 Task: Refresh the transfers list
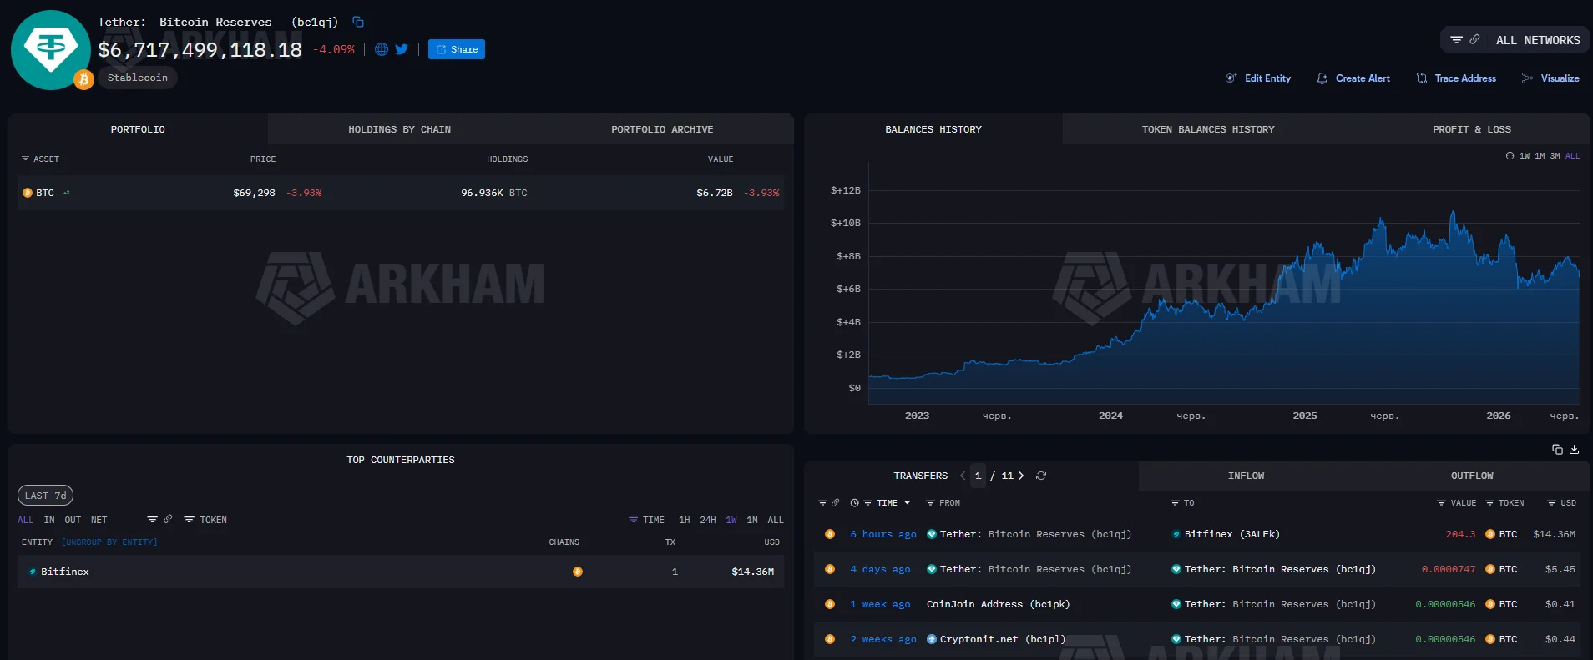click(x=1041, y=476)
